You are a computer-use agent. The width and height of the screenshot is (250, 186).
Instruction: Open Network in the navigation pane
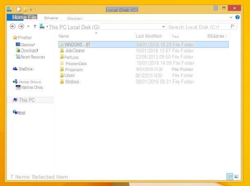coord(19,112)
